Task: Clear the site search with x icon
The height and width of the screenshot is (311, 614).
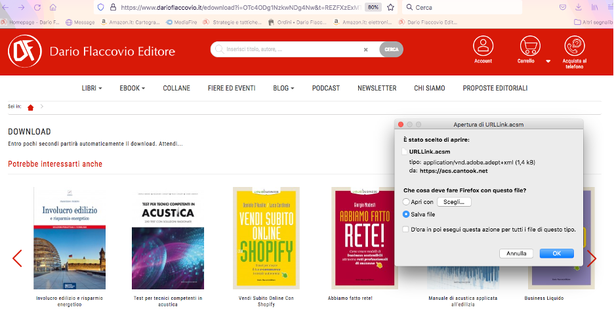Action: tap(366, 50)
